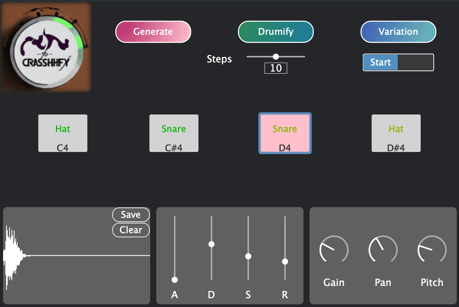Click the Attack (A) slider handle
The height and width of the screenshot is (307, 459).
(175, 280)
